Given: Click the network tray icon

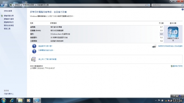Looking at the screenshot, I should [x=162, y=100].
